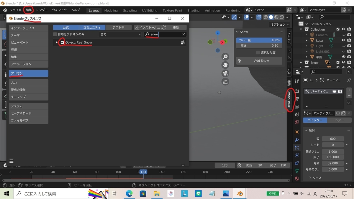Select rendered shading mode icon
The height and width of the screenshot is (199, 354).
[282, 17]
